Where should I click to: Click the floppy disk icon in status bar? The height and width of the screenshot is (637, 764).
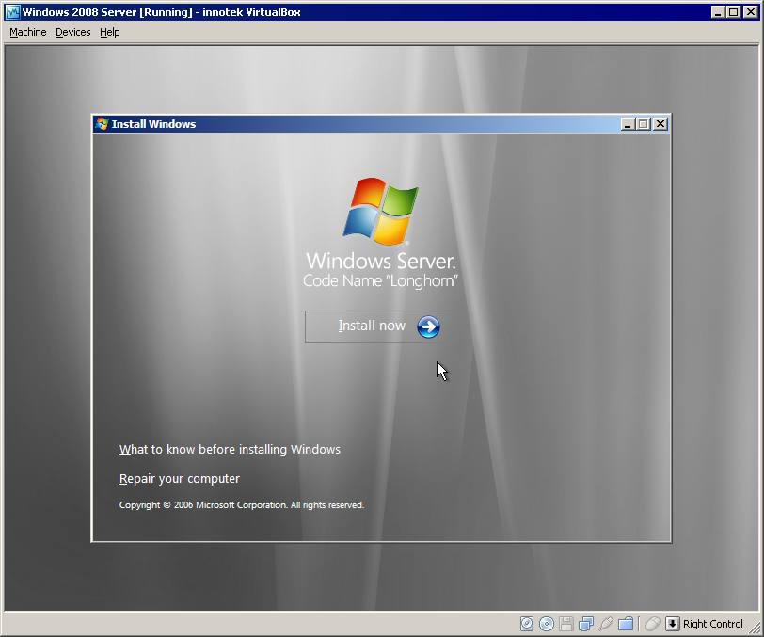coord(566,624)
